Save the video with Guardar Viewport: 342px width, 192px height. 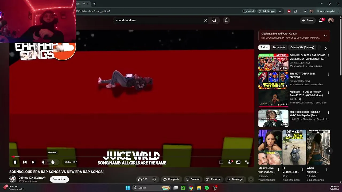click(193, 179)
